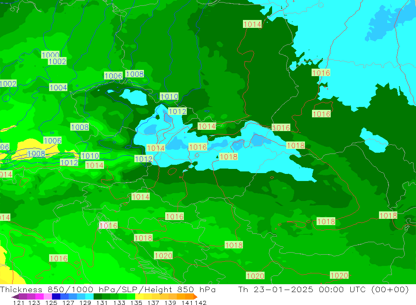Click the legend value 123

pos(34,303)
